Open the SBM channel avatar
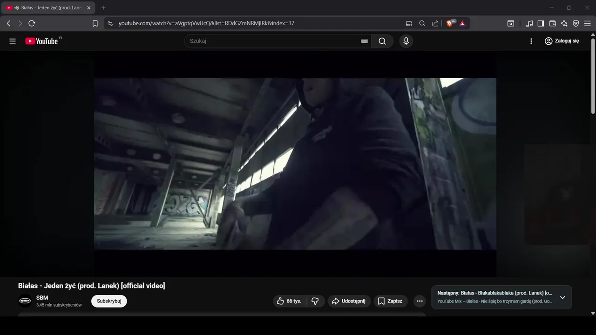The height and width of the screenshot is (335, 596). pos(25,301)
